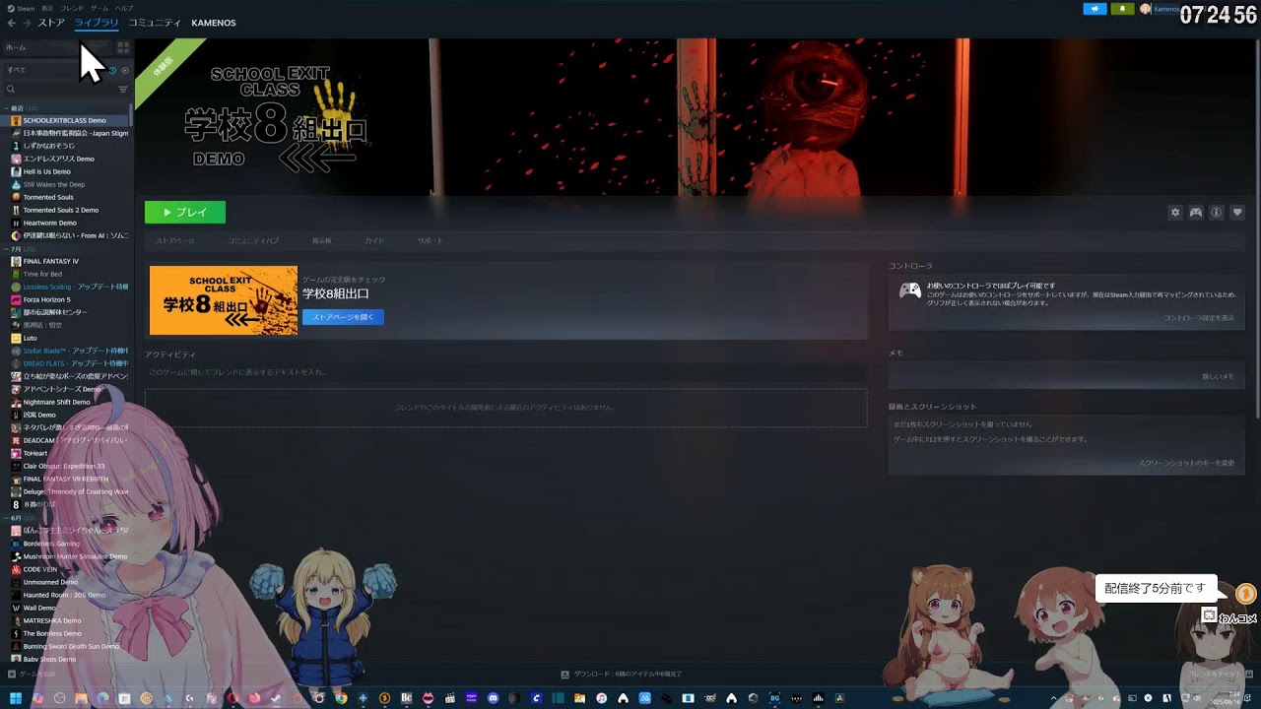Open the ゲーム menu
This screenshot has width=1261, height=709.
(99, 8)
